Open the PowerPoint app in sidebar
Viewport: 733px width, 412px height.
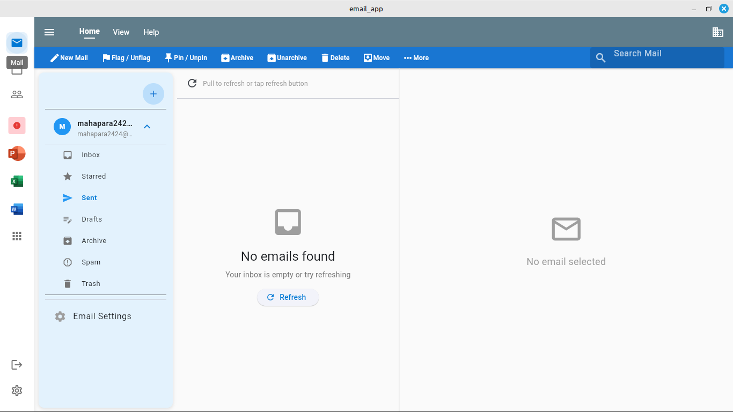click(x=17, y=153)
